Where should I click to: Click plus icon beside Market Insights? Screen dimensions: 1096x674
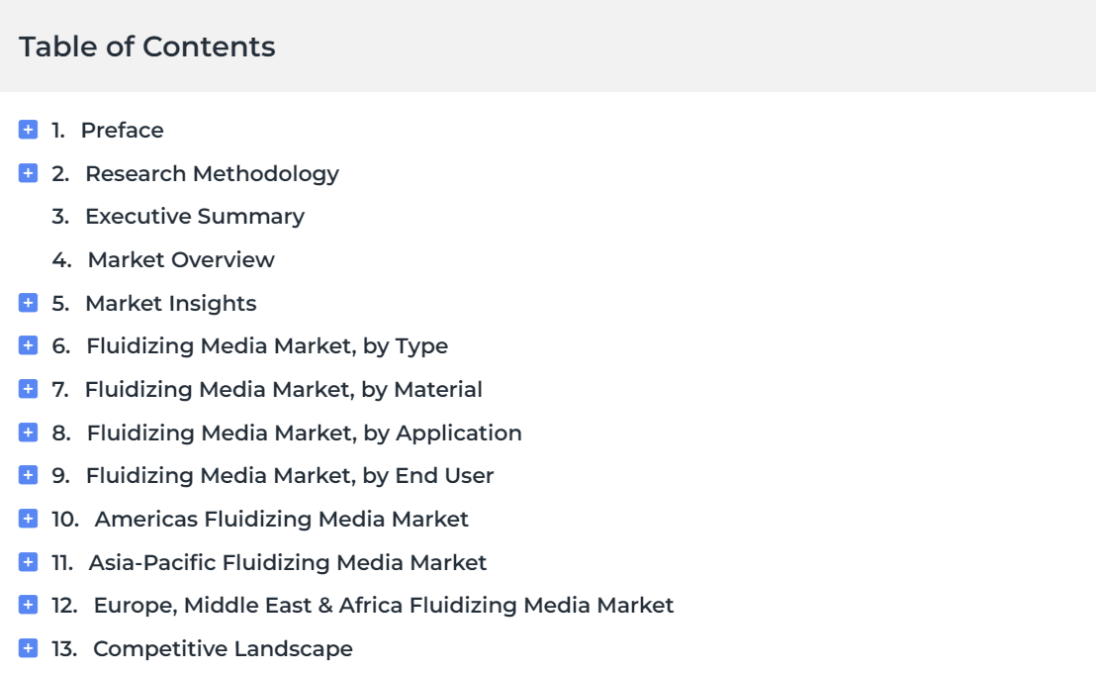(x=28, y=303)
